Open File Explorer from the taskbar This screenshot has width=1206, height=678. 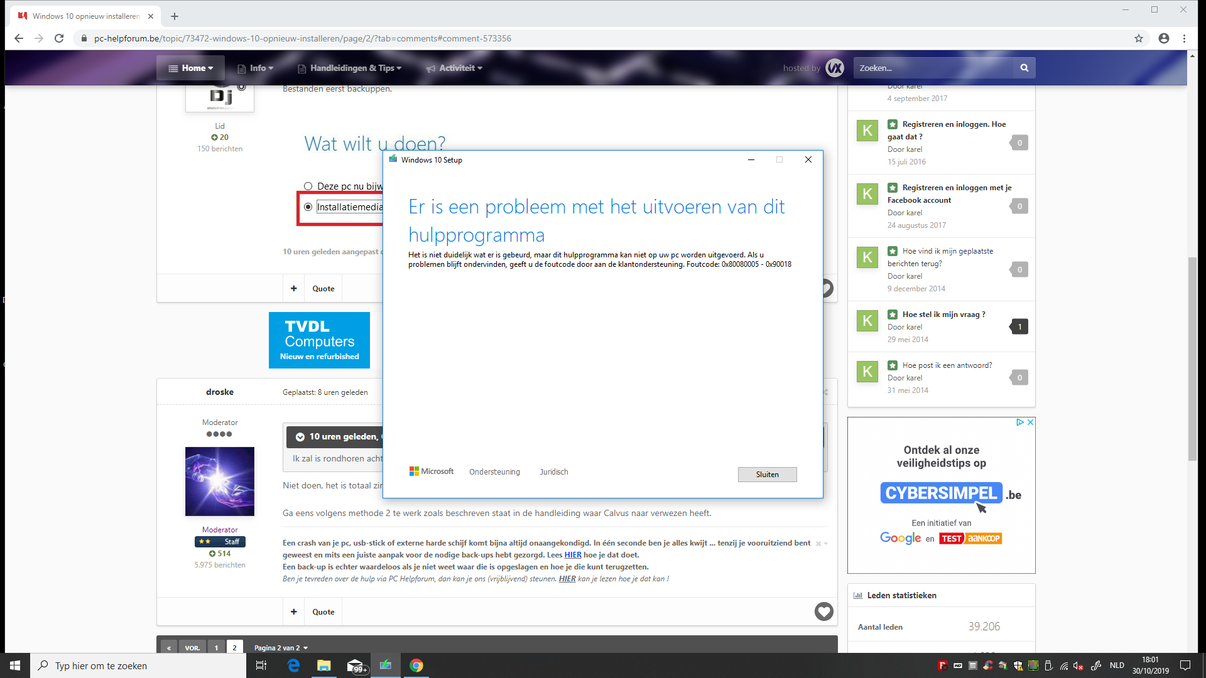pyautogui.click(x=323, y=665)
